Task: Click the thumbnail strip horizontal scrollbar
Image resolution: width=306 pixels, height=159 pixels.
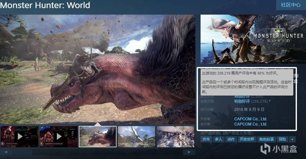Action: tap(98, 152)
